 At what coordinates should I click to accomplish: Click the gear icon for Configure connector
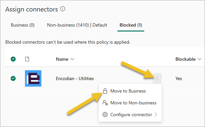click(x=105, y=115)
